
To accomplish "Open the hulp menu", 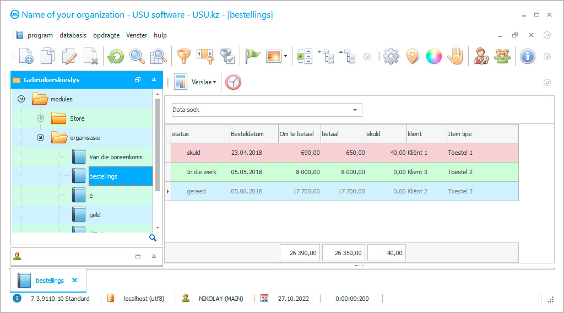I will (160, 35).
